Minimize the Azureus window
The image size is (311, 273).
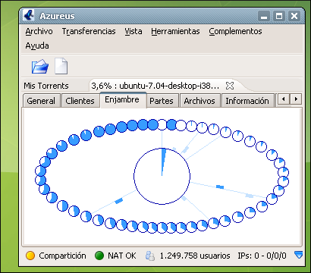pyautogui.click(x=264, y=17)
